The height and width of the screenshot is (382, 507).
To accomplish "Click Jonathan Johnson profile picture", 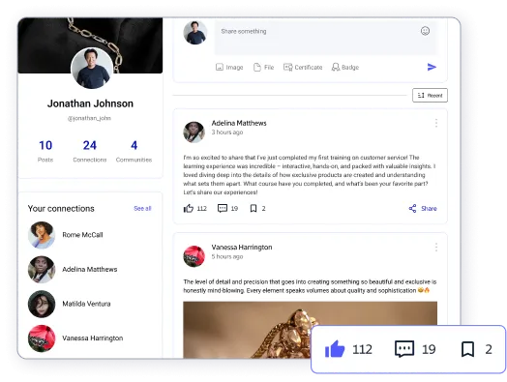I will [92, 69].
